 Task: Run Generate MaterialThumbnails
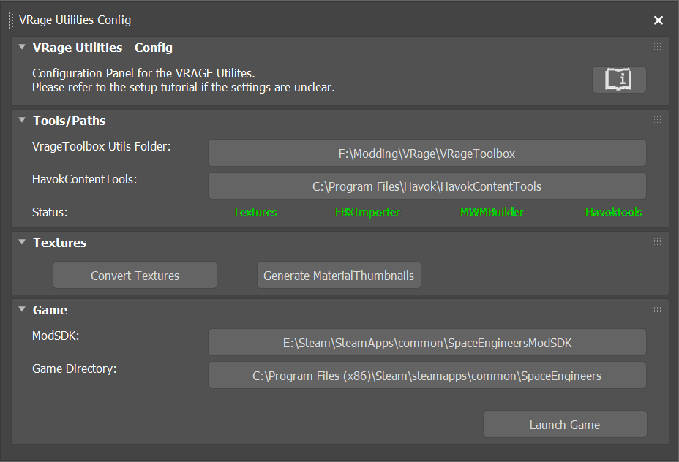[339, 276]
